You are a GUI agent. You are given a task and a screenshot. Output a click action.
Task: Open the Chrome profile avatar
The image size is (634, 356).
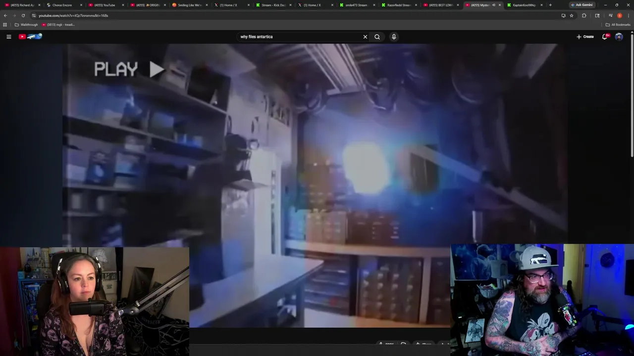coord(620,15)
